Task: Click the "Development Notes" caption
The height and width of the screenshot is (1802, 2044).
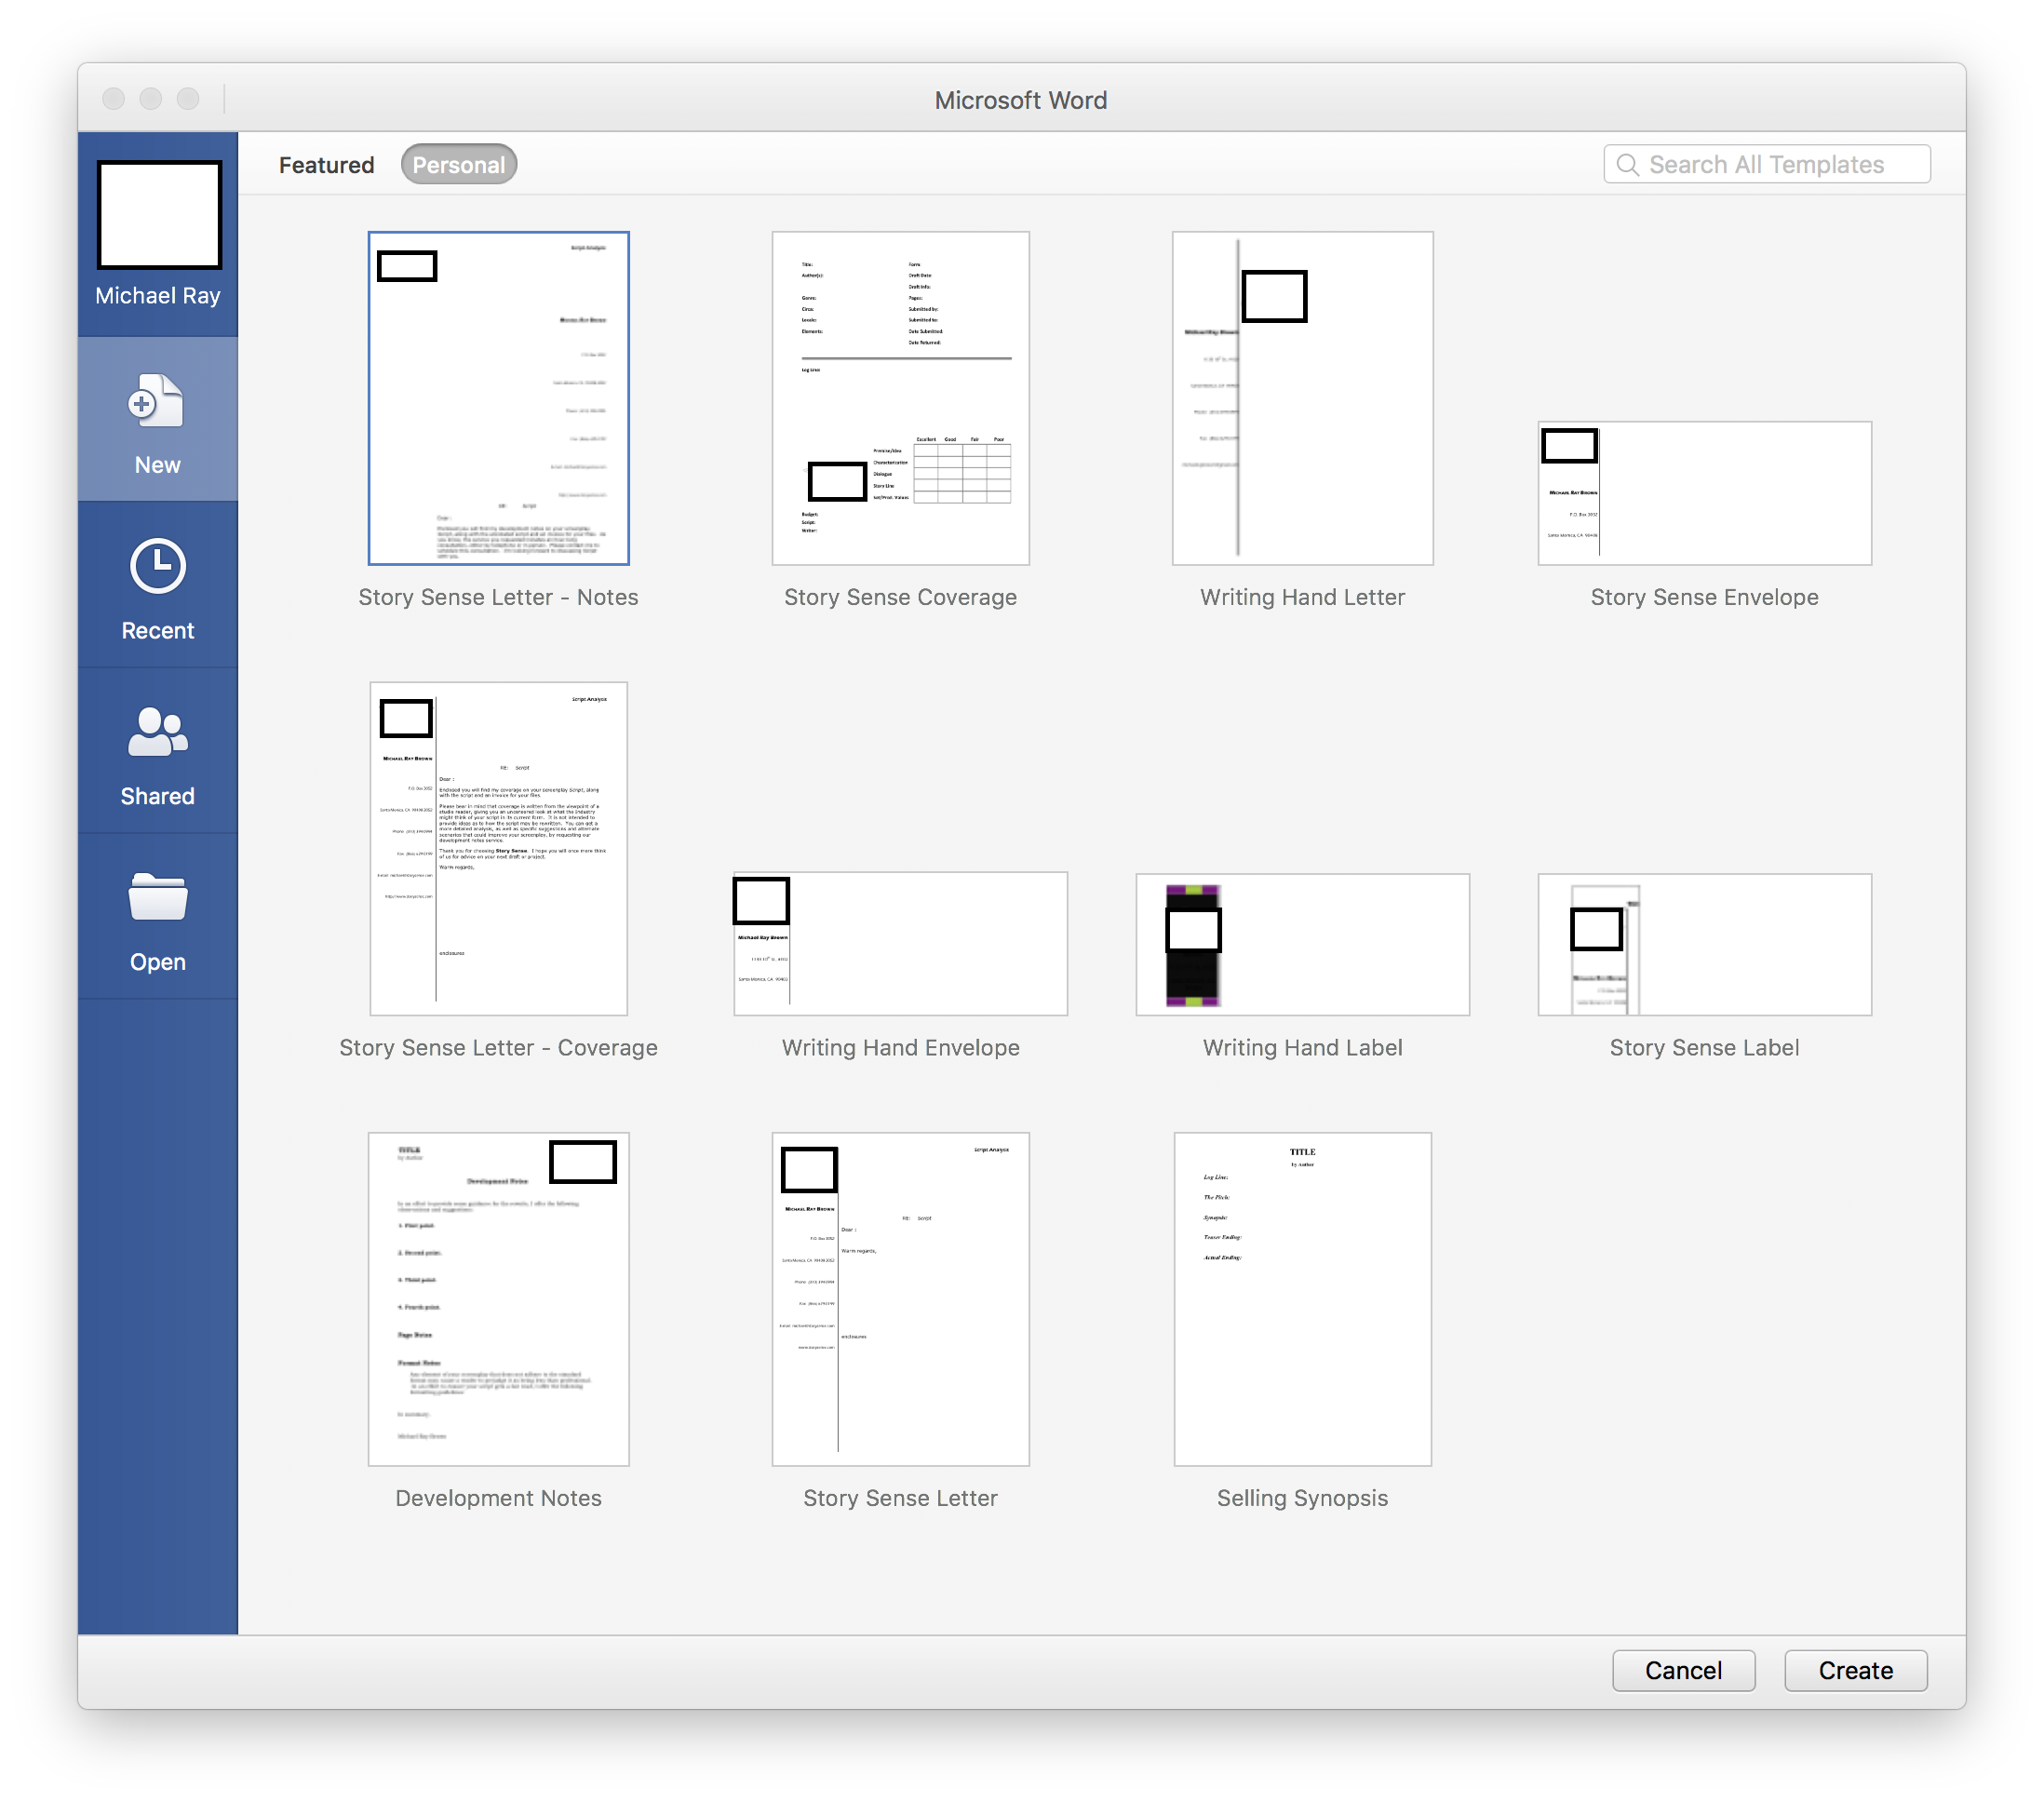Action: click(498, 1498)
